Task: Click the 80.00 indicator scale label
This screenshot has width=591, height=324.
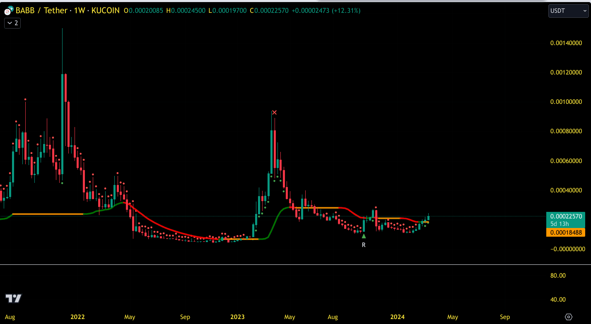Action: click(558, 276)
